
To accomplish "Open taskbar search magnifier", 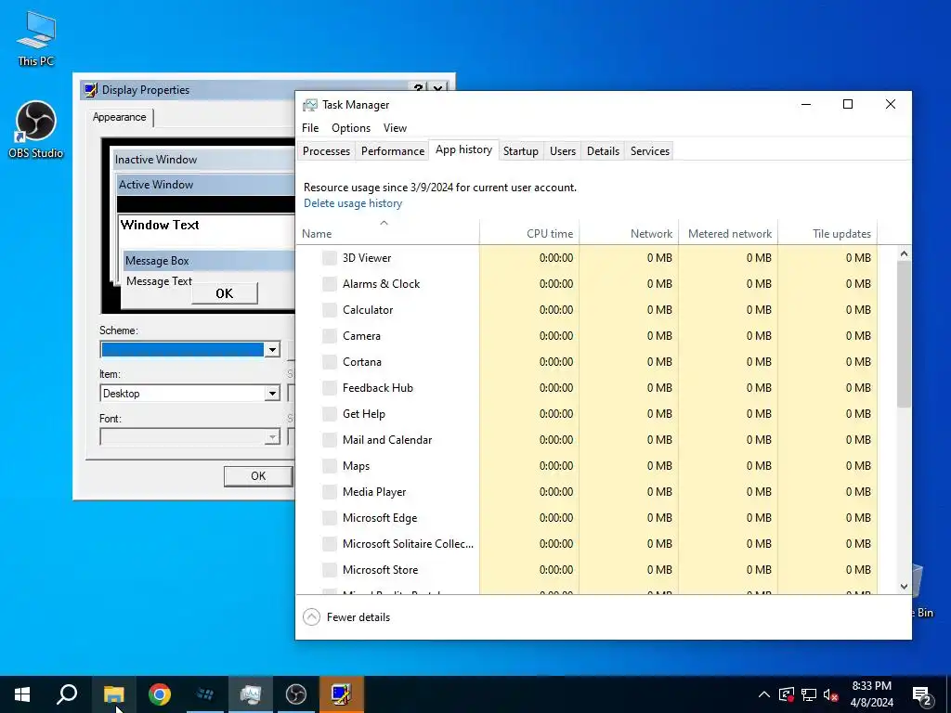I will coord(67,694).
